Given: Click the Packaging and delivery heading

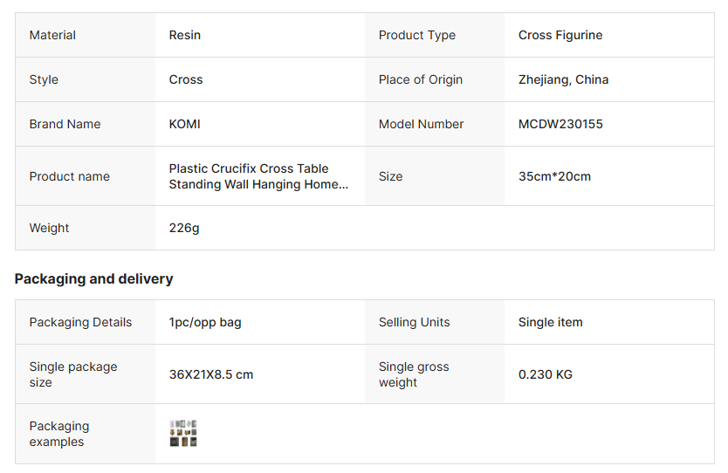Looking at the screenshot, I should 94,279.
